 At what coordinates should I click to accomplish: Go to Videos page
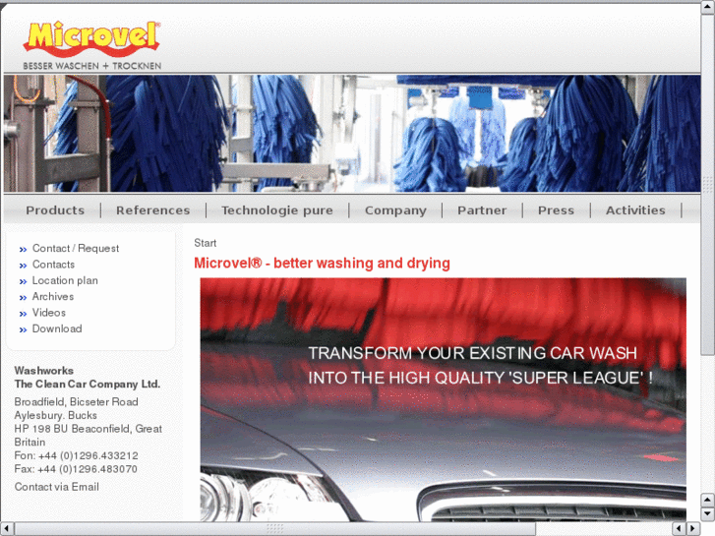[x=49, y=313]
